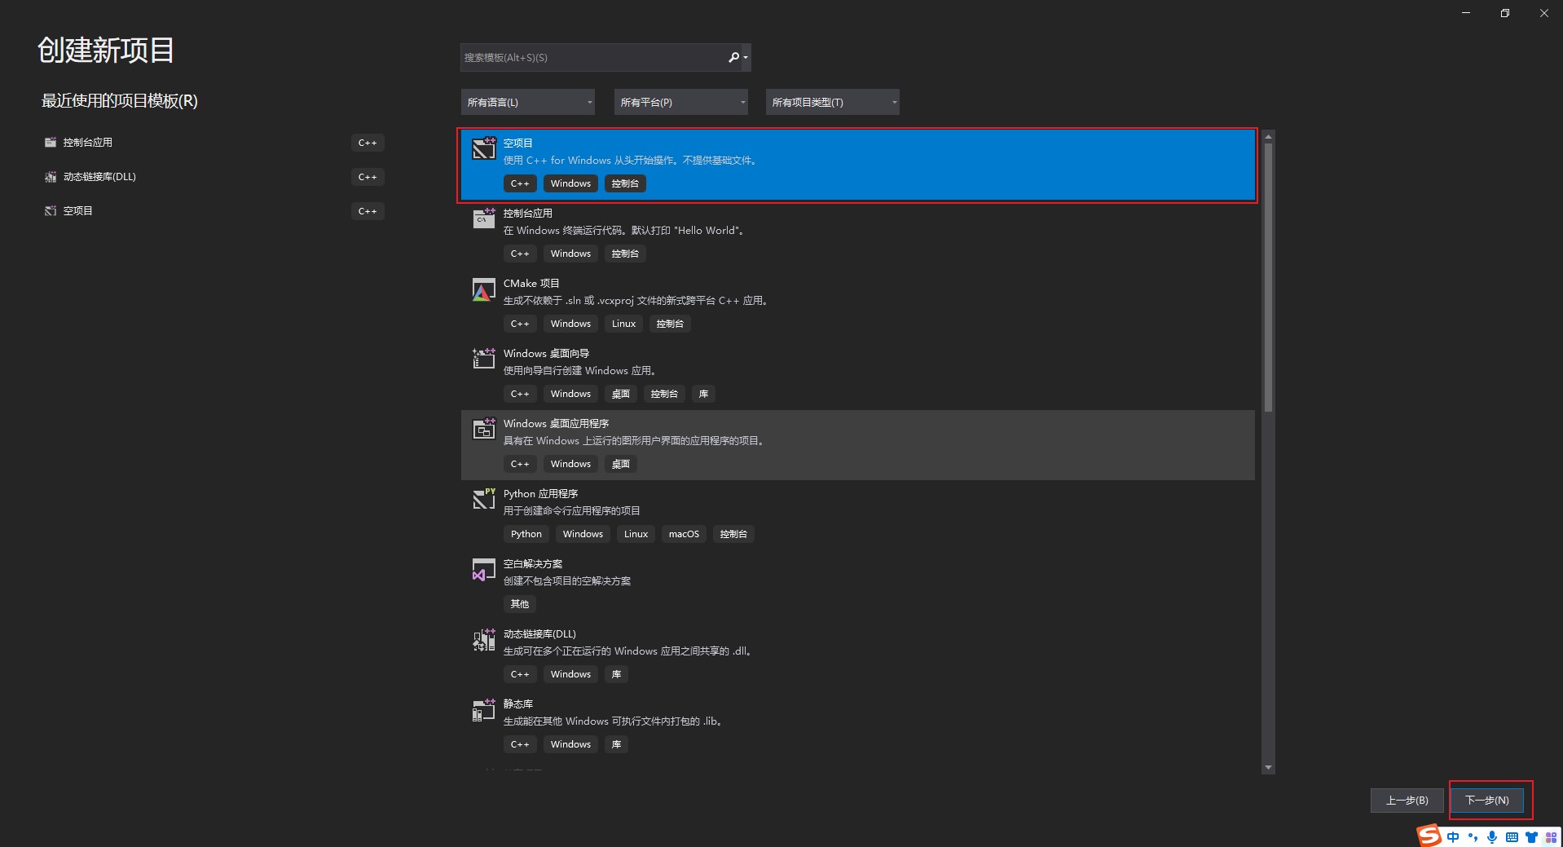Open the IME skin shirt icon
The width and height of the screenshot is (1563, 847).
[1531, 837]
